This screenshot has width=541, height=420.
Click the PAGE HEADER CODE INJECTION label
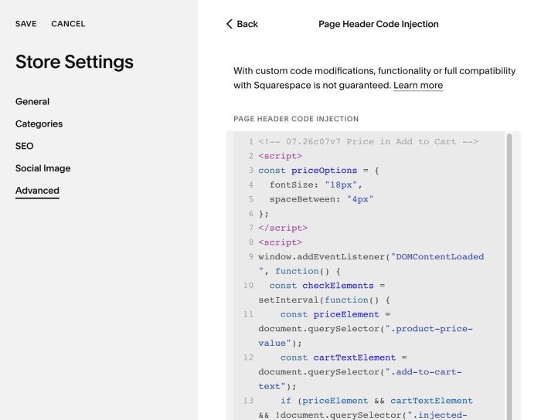296,119
